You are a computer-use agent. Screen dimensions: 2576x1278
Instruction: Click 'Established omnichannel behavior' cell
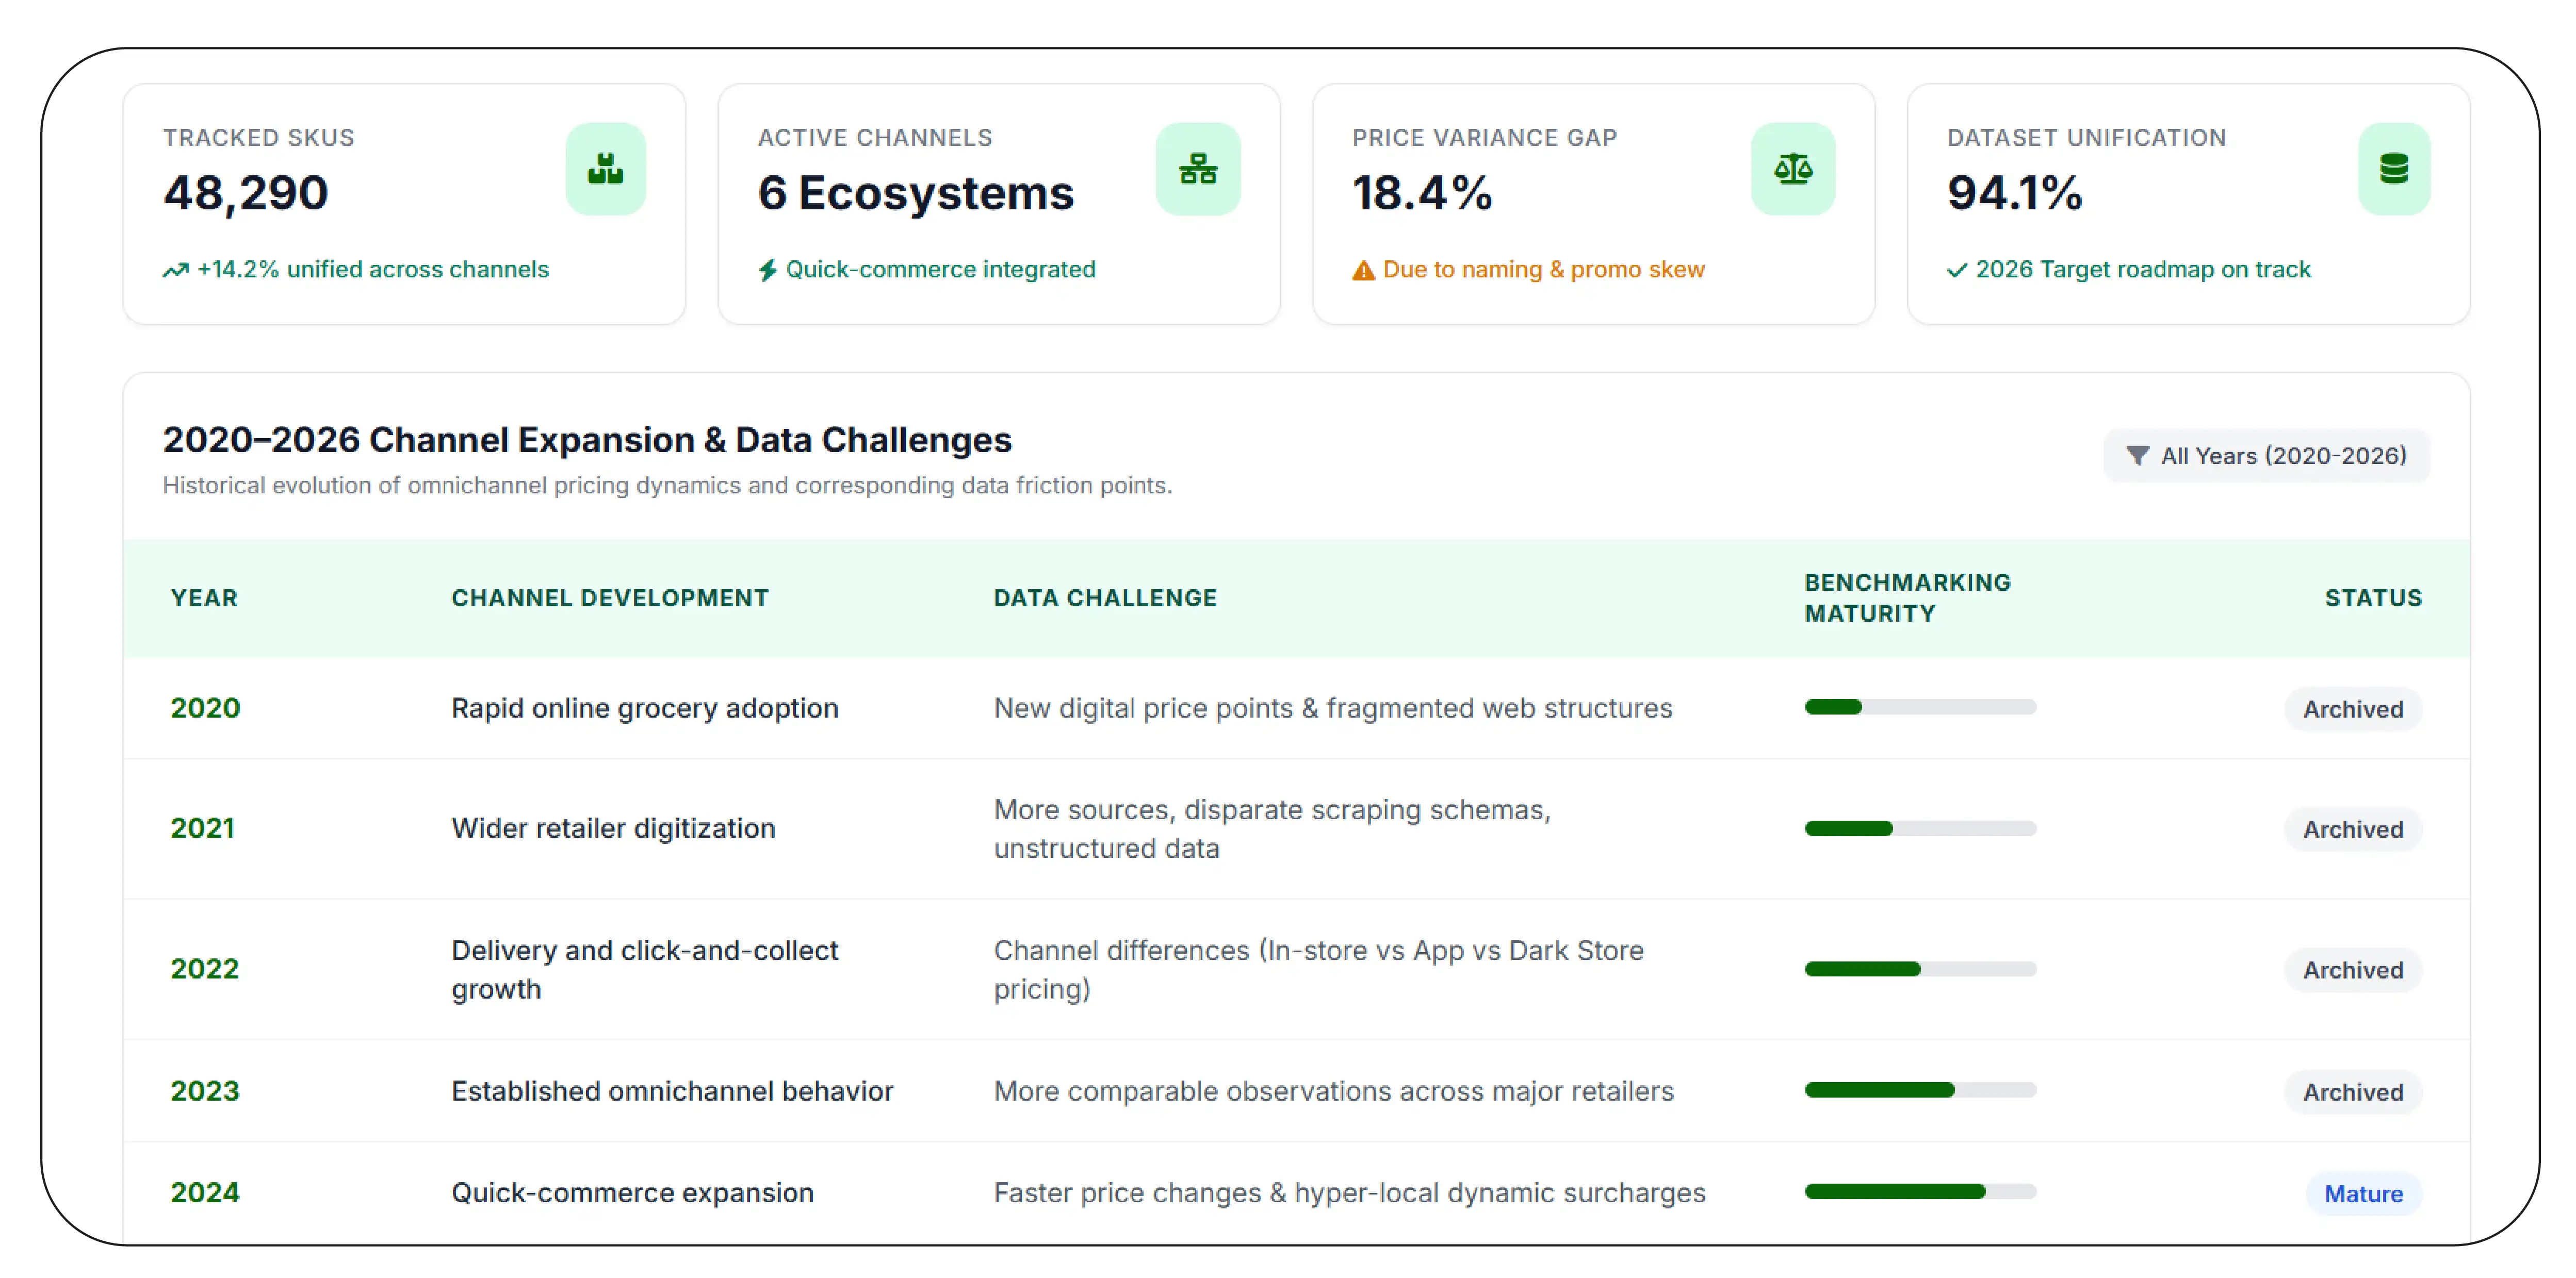672,1091
